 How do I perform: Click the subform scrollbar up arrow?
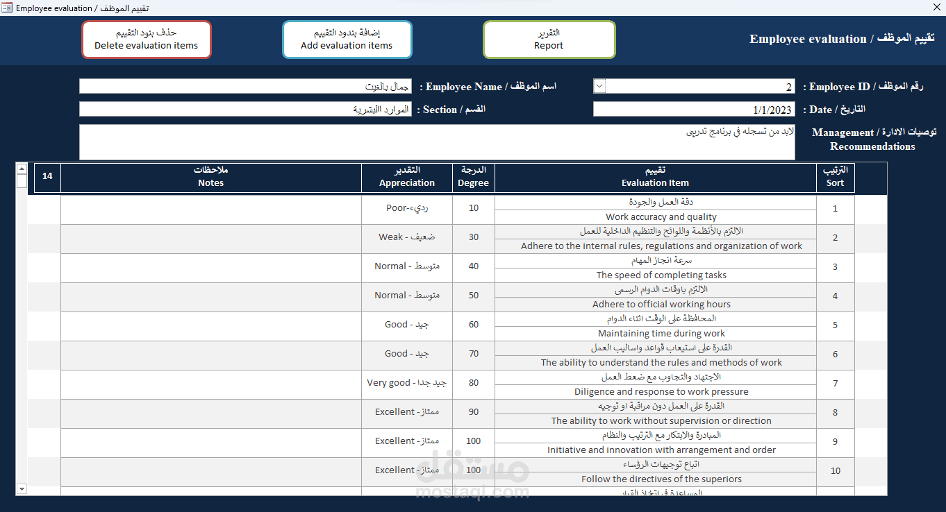22,169
